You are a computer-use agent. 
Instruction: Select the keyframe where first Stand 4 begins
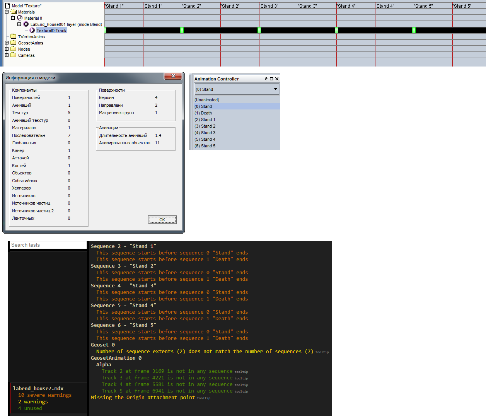[x=336, y=30]
